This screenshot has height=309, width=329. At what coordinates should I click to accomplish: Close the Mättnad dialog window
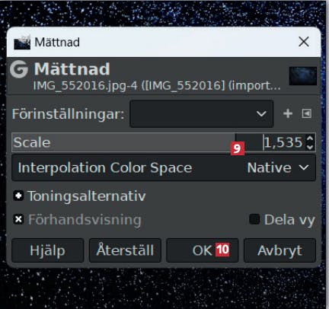pos(304,42)
